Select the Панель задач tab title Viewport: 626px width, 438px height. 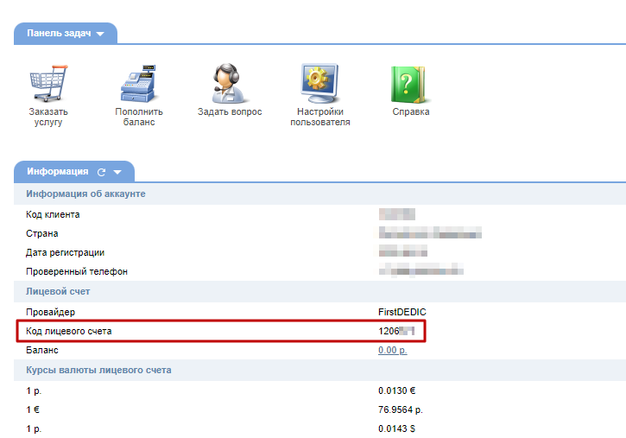(59, 33)
